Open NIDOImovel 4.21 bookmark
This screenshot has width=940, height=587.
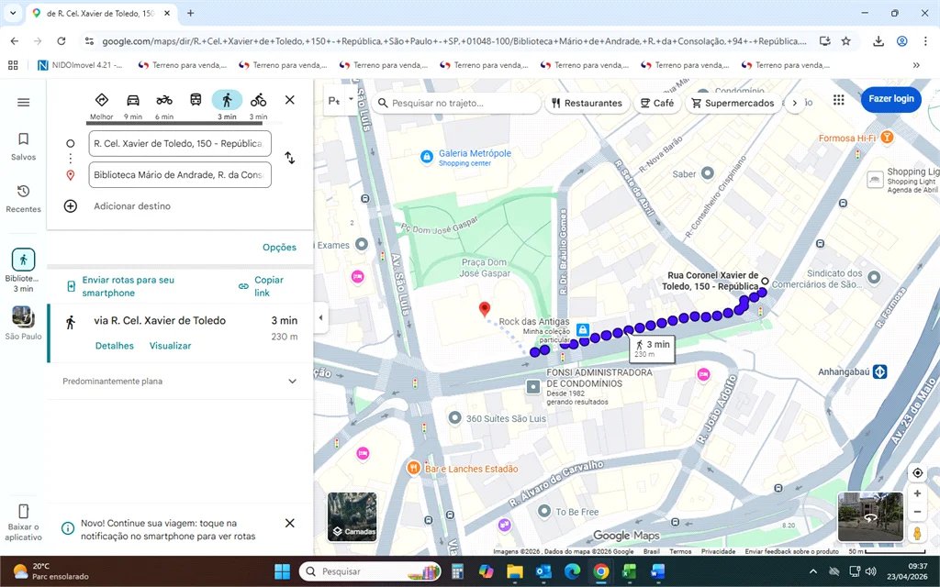pos(81,65)
